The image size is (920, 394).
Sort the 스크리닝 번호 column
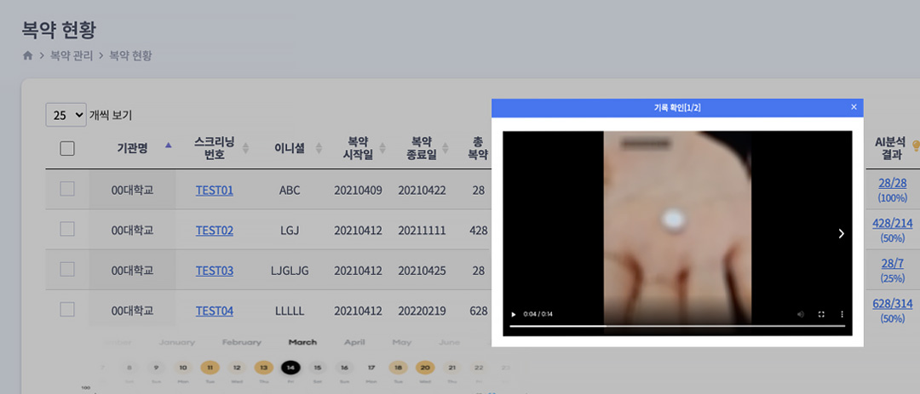pyautogui.click(x=246, y=148)
